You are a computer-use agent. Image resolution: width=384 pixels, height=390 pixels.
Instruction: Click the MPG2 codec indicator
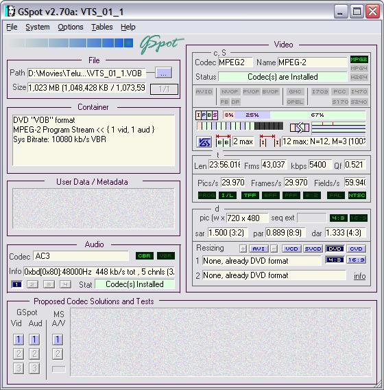(359, 60)
